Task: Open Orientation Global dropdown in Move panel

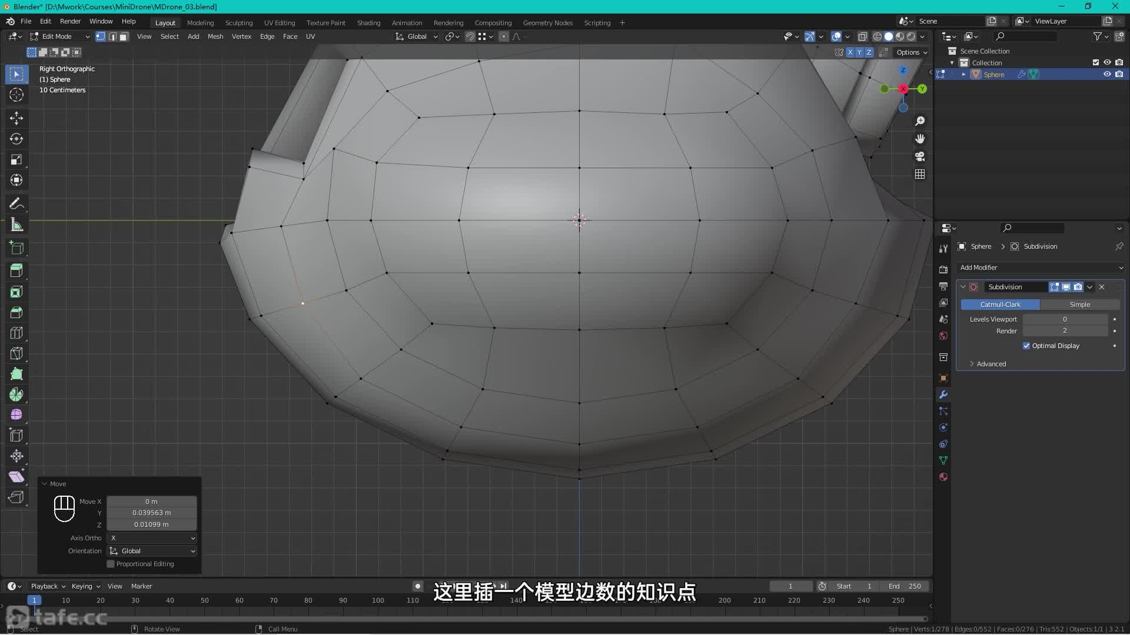Action: click(152, 551)
